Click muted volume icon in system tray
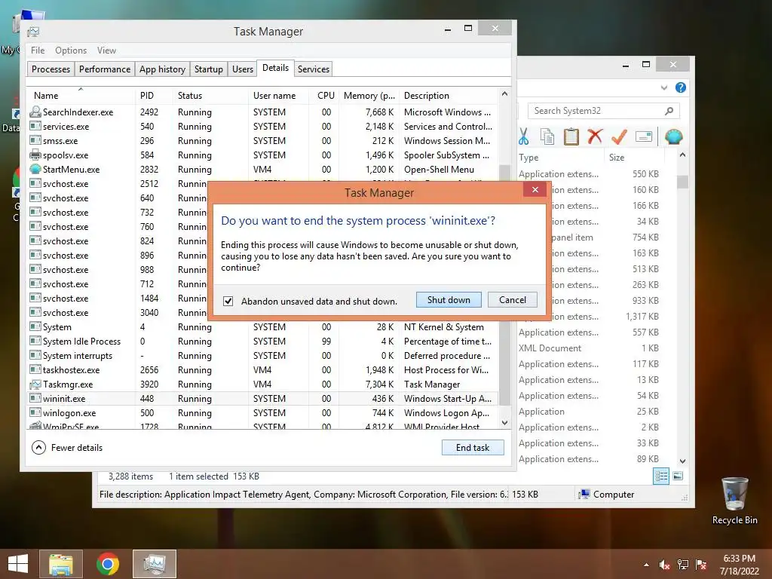 (664, 565)
